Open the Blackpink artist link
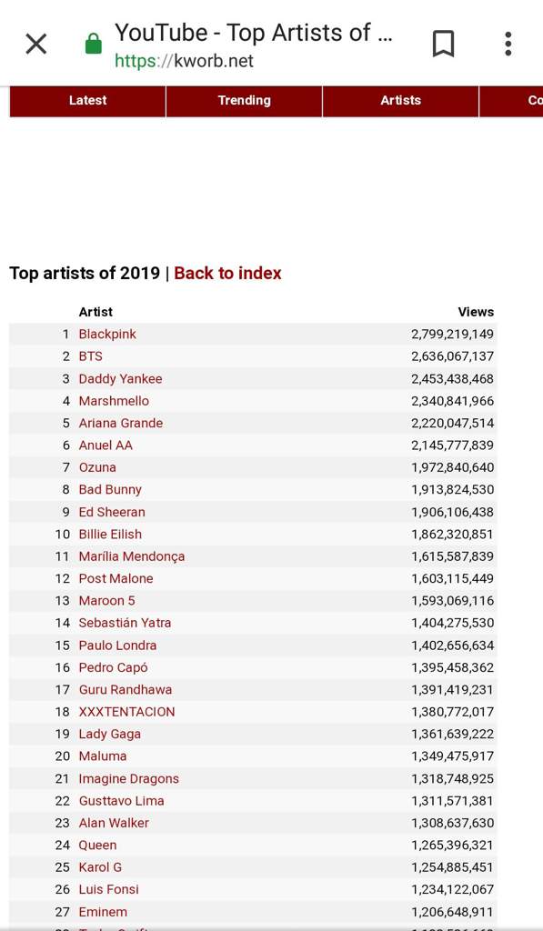This screenshot has width=543, height=931. pyautogui.click(x=107, y=335)
